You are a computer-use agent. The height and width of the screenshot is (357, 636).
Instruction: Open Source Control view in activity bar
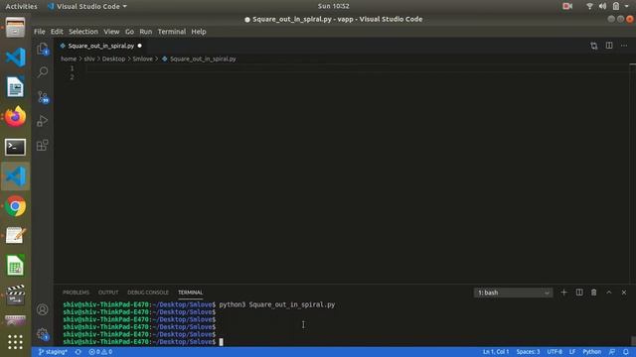(43, 97)
